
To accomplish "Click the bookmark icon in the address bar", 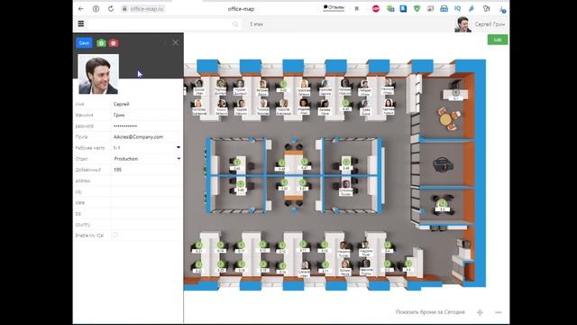I will 357,8.
